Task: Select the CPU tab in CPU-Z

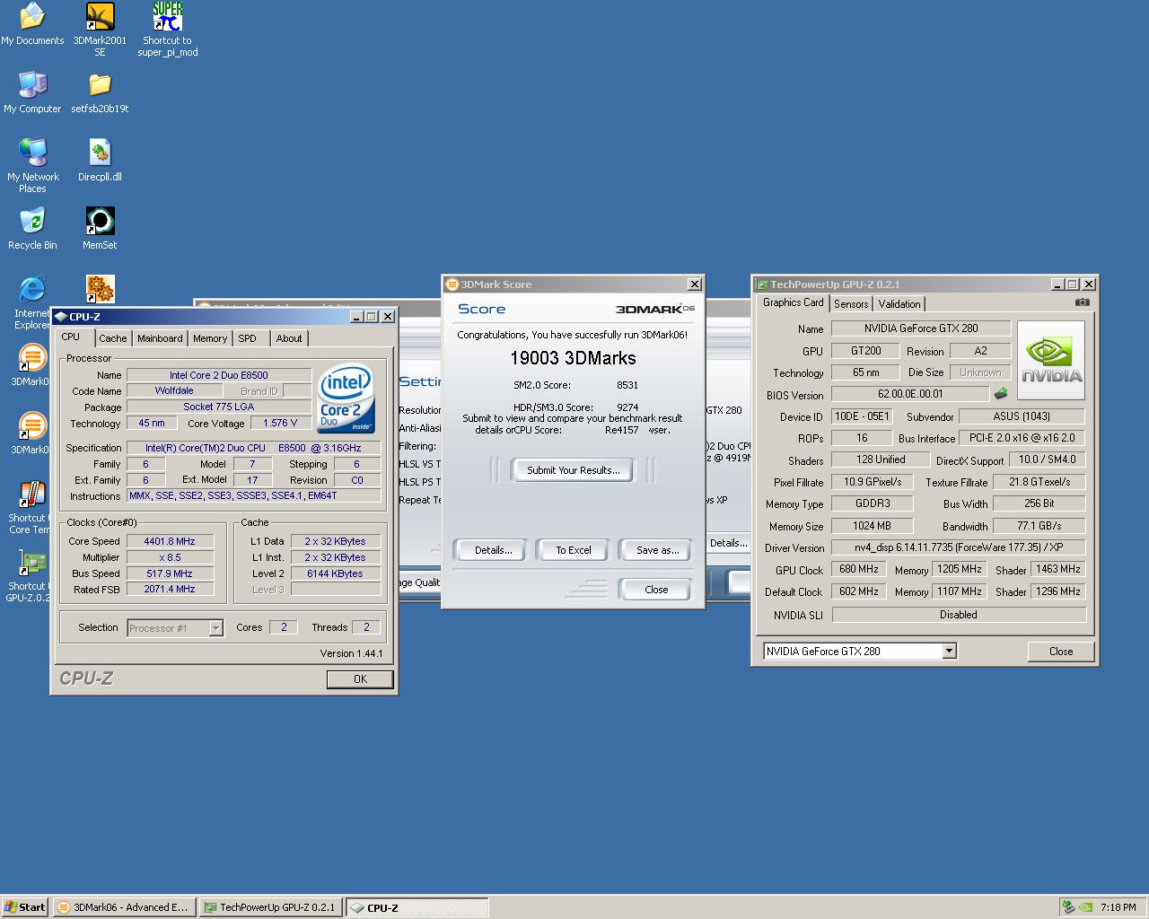Action: tap(71, 337)
